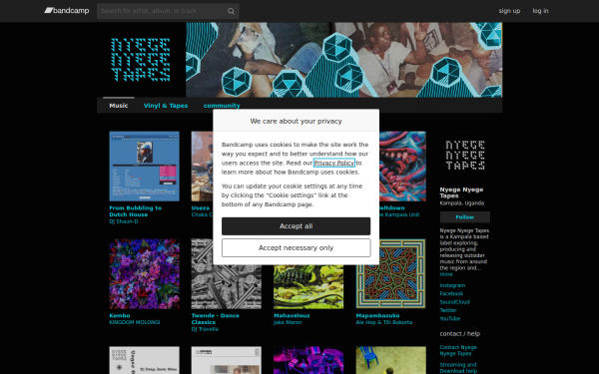Screen dimensions: 599x374
Task: Open From Bubbling to Dutch House album cover
Action: click(144, 167)
